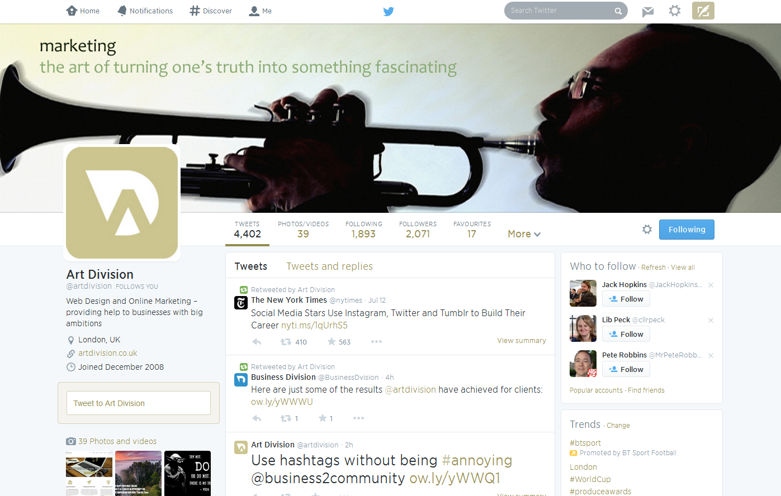Screen dimensions: 781x496
Task: Open Popular accounts link
Action: [596, 390]
